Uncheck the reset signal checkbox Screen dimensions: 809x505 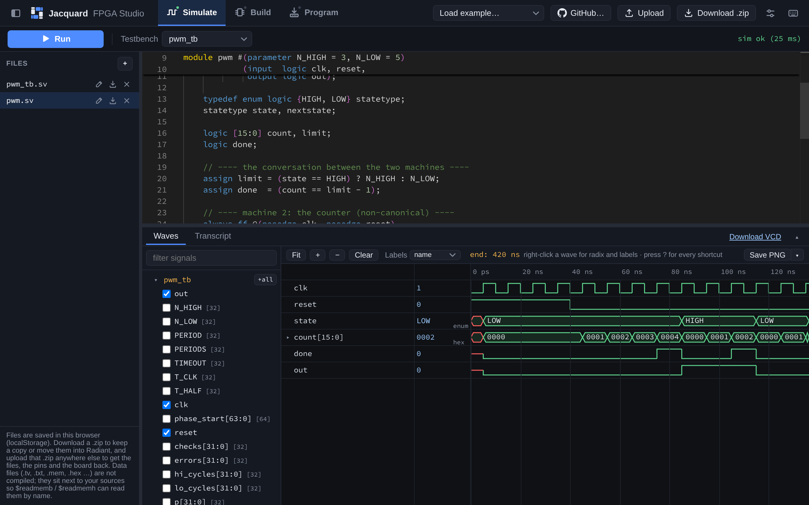(167, 432)
